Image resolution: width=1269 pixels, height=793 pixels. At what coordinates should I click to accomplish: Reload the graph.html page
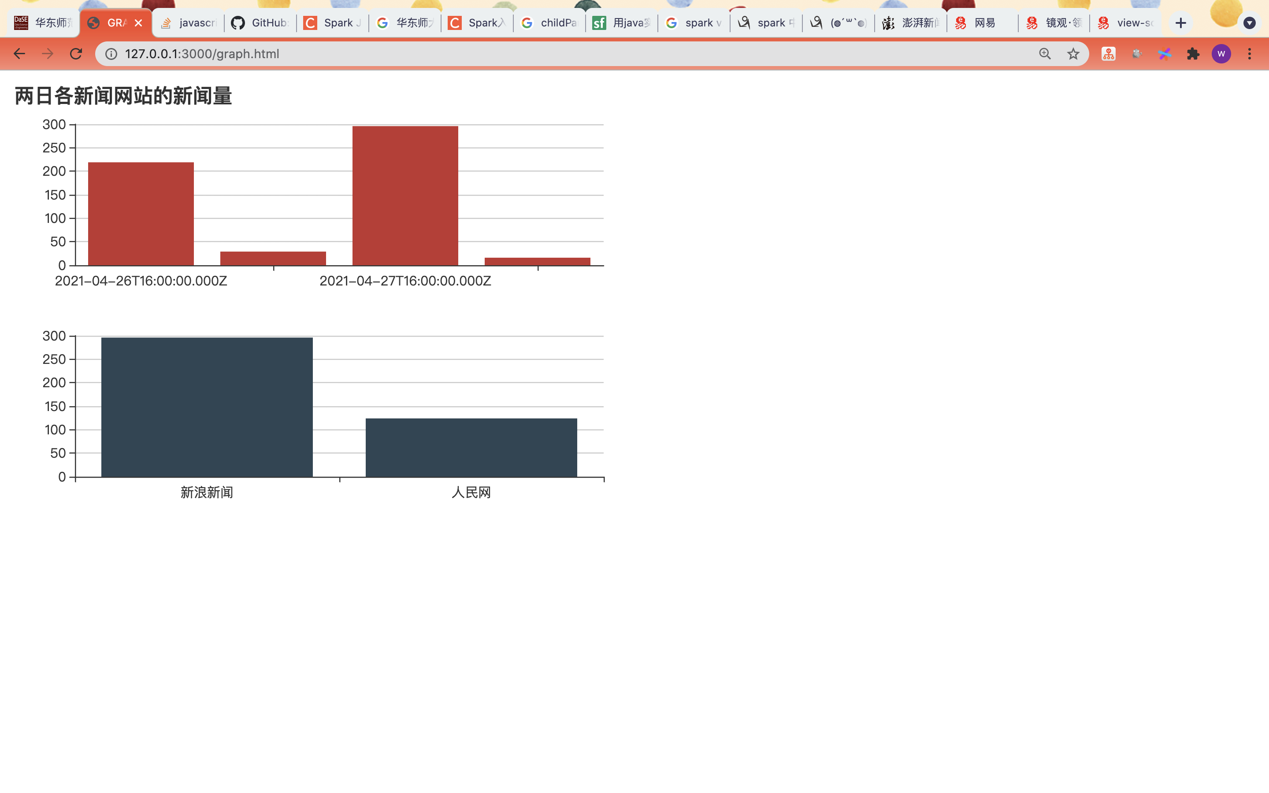[76, 53]
